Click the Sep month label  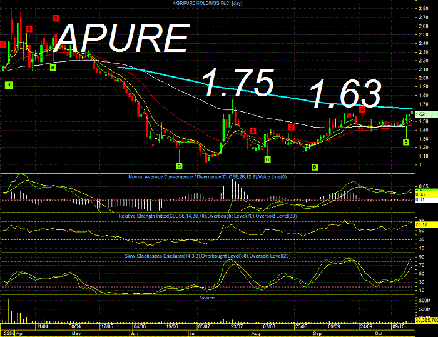click(317, 334)
